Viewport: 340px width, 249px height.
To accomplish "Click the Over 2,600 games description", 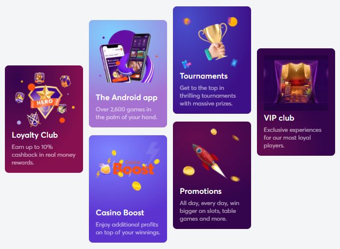I will [x=127, y=113].
